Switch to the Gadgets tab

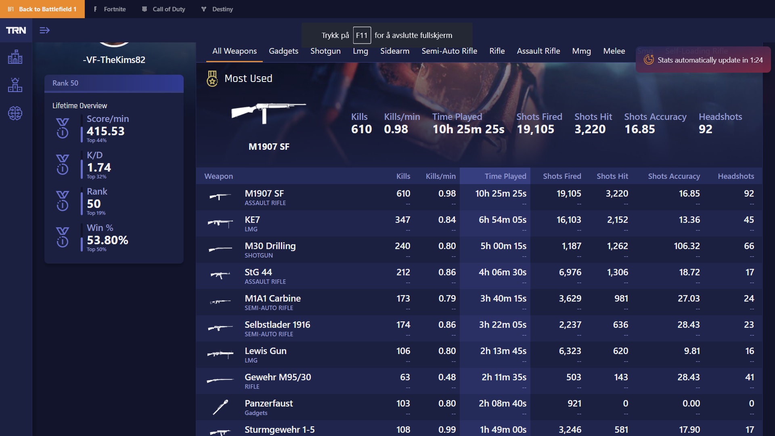click(283, 51)
